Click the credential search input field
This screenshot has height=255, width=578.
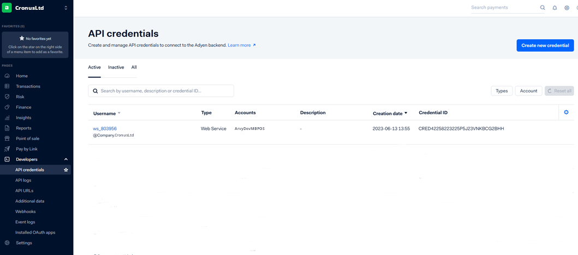pyautogui.click(x=164, y=91)
